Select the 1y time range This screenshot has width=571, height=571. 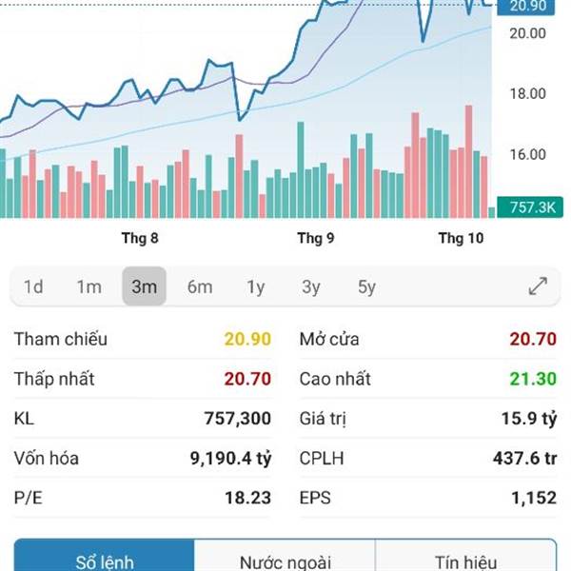[x=255, y=286]
